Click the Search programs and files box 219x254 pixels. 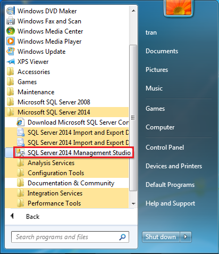tap(70, 237)
